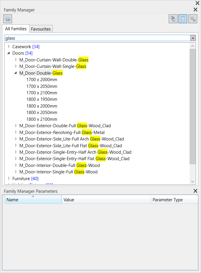Click the tree scrollbar down arrow
The width and height of the screenshot is (201, 273).
click(x=192, y=182)
